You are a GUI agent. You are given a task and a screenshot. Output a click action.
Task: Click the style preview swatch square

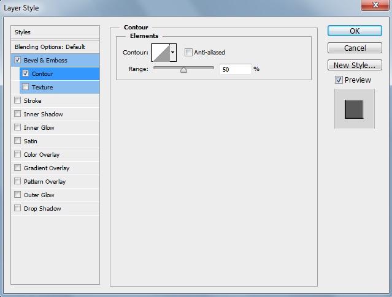[354, 109]
